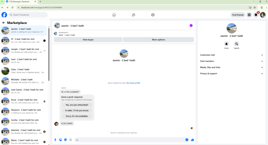Open Joseph · 2 bed 1 bath for rent chat

pos(23,51)
